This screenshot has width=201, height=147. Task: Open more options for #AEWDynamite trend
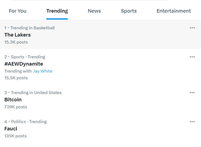192,57
